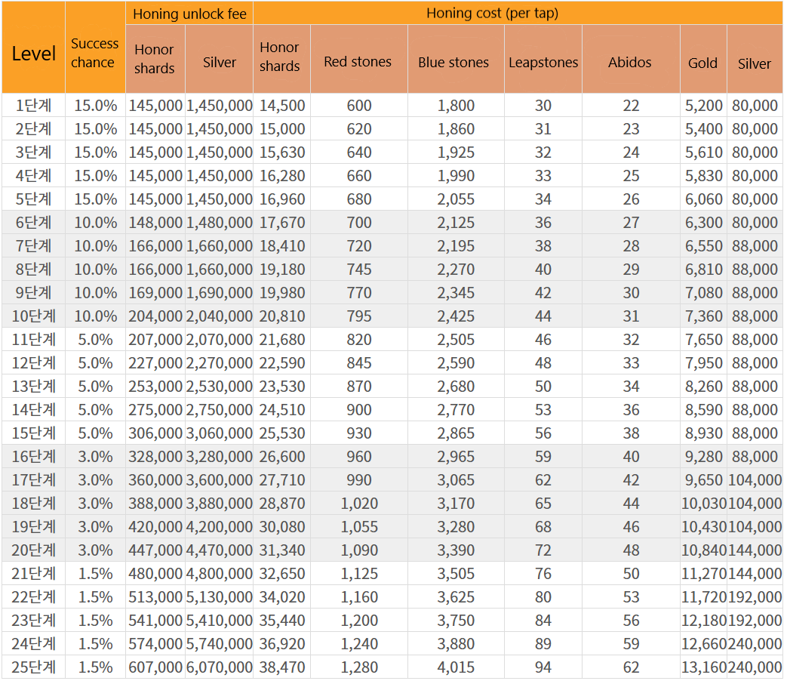Screen dimensions: 787x681
Task: Click the 25단계 level cell
Action: pyautogui.click(x=34, y=667)
